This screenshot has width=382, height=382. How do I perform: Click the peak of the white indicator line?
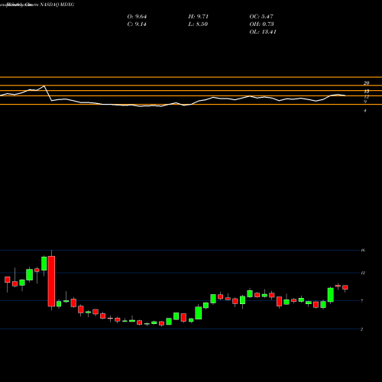click(x=44, y=86)
